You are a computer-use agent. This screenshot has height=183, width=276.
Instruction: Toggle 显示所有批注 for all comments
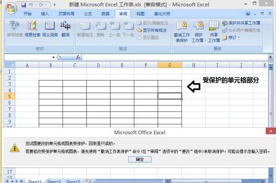152,30
